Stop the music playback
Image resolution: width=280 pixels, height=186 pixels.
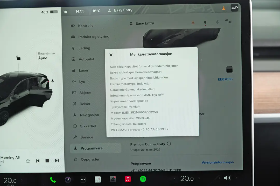[x=47, y=161]
